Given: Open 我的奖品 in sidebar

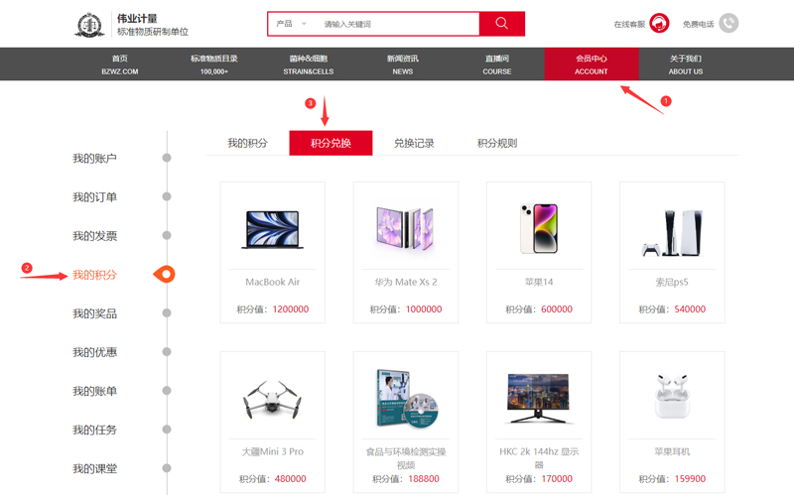Looking at the screenshot, I should tap(94, 313).
